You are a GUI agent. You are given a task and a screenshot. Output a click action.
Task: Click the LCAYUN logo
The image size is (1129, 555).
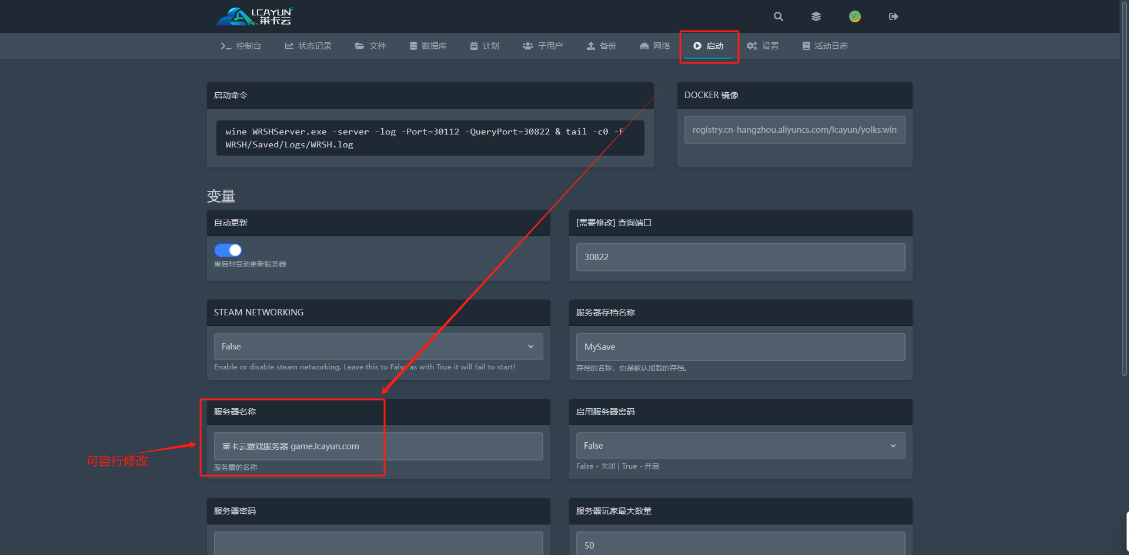[x=255, y=16]
